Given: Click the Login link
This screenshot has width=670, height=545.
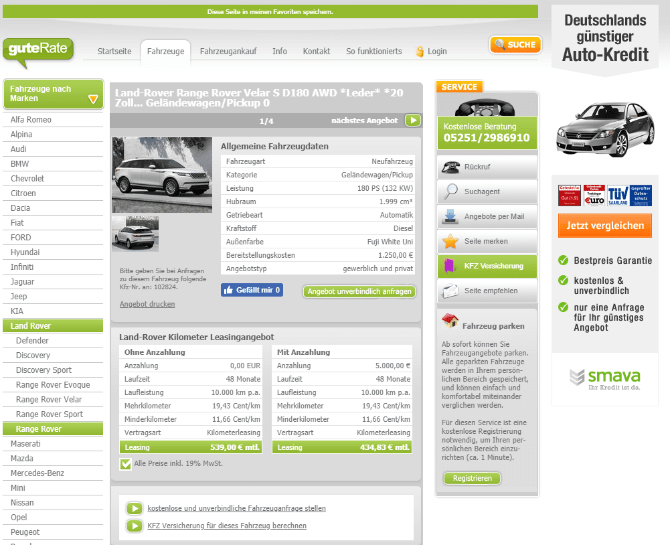Looking at the screenshot, I should pos(437,52).
